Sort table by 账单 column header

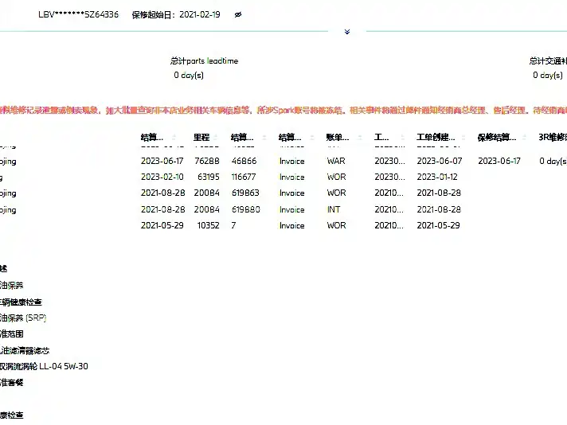tap(338, 138)
